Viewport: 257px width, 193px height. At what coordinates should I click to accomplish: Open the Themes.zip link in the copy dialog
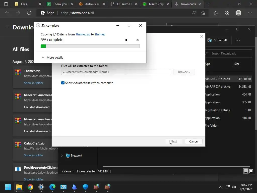click(83, 34)
